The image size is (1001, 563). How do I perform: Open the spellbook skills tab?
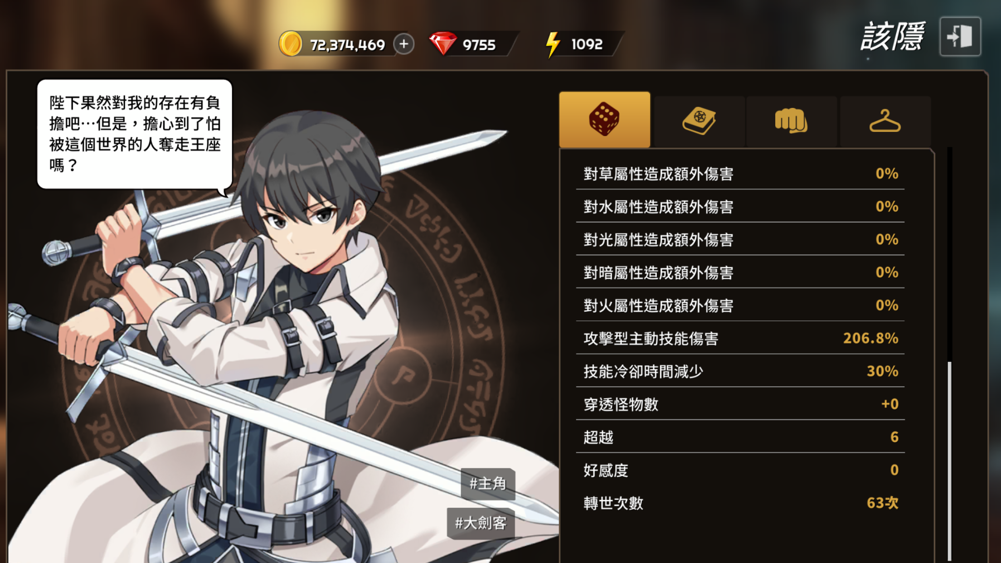[x=699, y=121]
